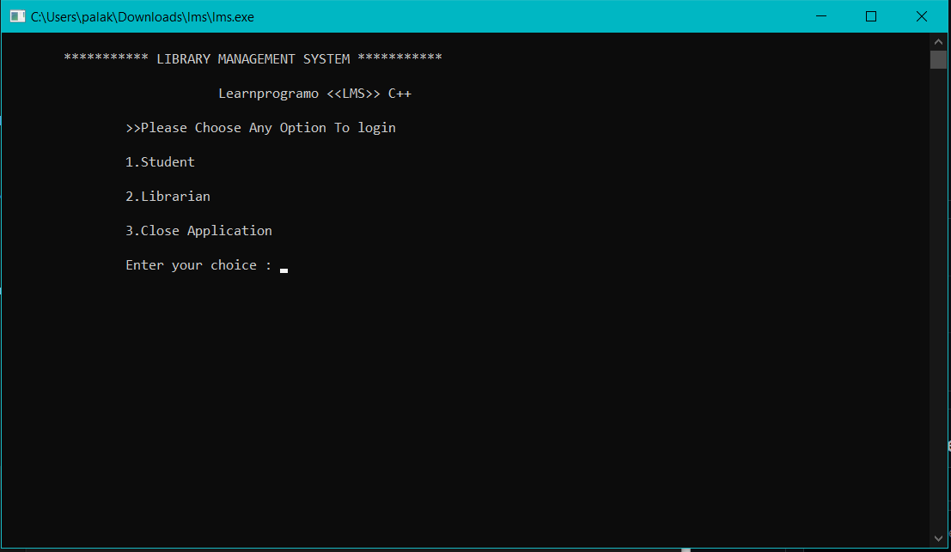This screenshot has height=552, width=951.
Task: Select the blinking cursor block
Action: tap(283, 269)
